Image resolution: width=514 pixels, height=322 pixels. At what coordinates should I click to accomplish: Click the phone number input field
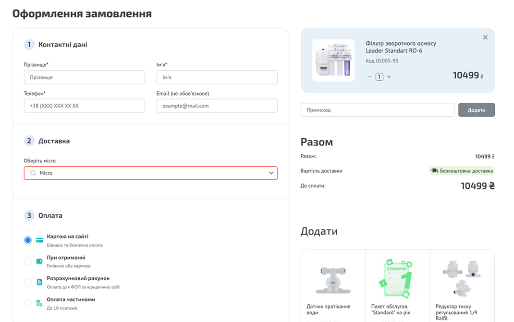coord(85,106)
